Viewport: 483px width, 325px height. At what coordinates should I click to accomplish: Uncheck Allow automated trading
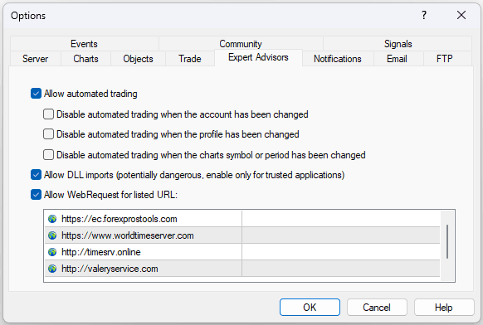(x=36, y=94)
